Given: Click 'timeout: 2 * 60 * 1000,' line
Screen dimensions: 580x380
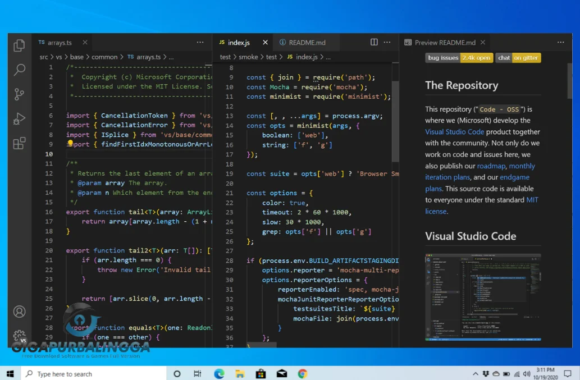Looking at the screenshot, I should point(307,212).
